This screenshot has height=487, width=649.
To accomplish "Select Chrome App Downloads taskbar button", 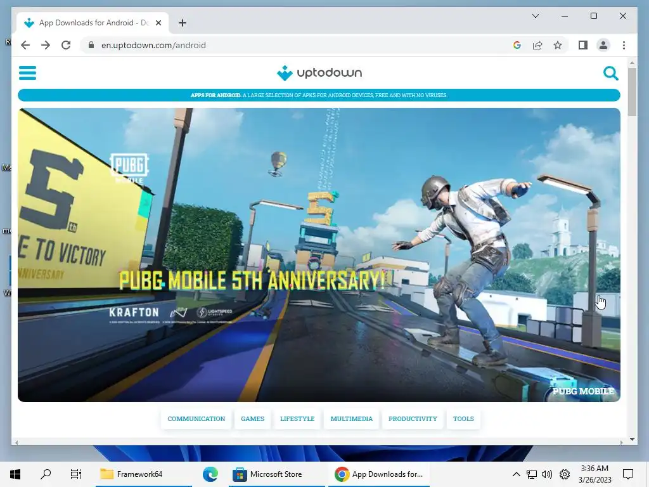I will (x=379, y=474).
